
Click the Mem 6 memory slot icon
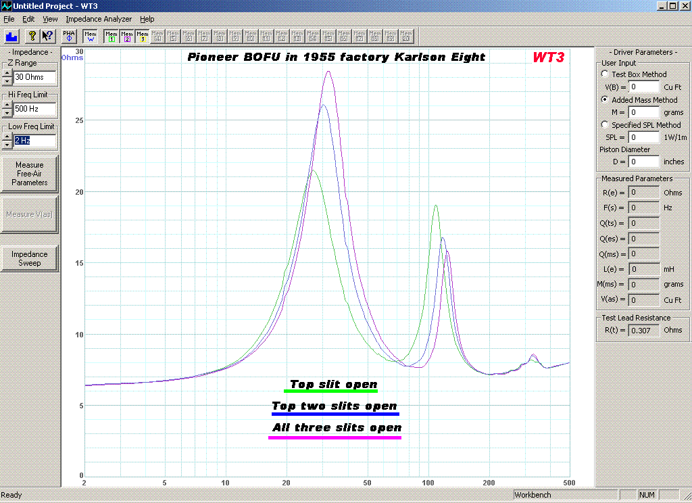point(189,37)
